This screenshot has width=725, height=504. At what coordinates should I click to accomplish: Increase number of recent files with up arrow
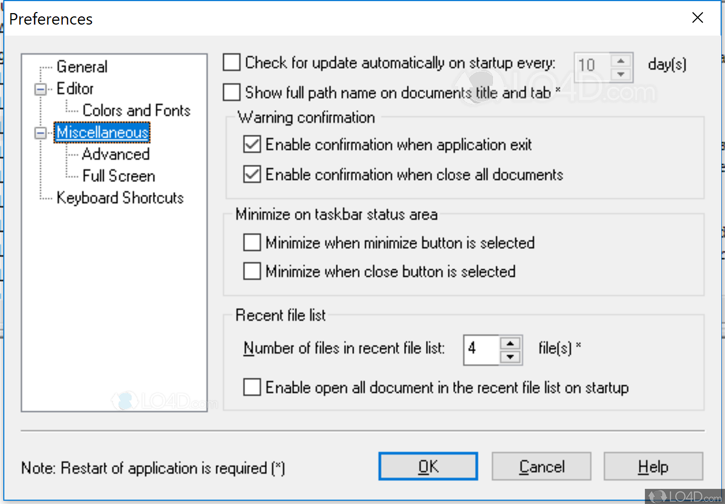click(x=510, y=343)
